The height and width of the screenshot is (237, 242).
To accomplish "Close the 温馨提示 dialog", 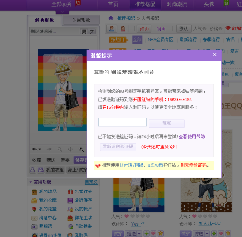I will 215,55.
